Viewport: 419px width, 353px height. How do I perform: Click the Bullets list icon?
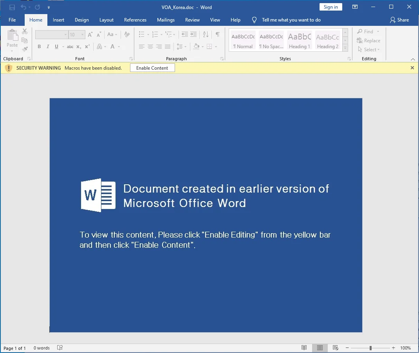142,34
